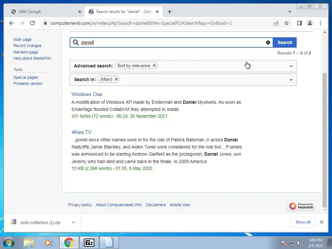Switch to the GBA Corrupt tab
The image size is (332, 249).
[44, 12]
